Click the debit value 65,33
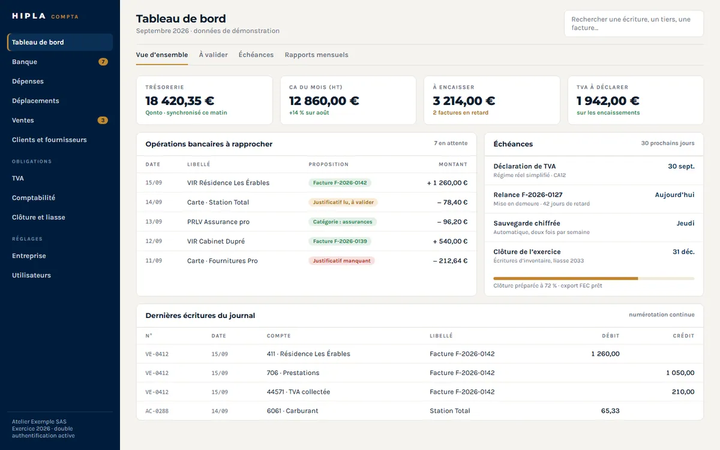Viewport: 720px width, 450px height. (x=610, y=411)
